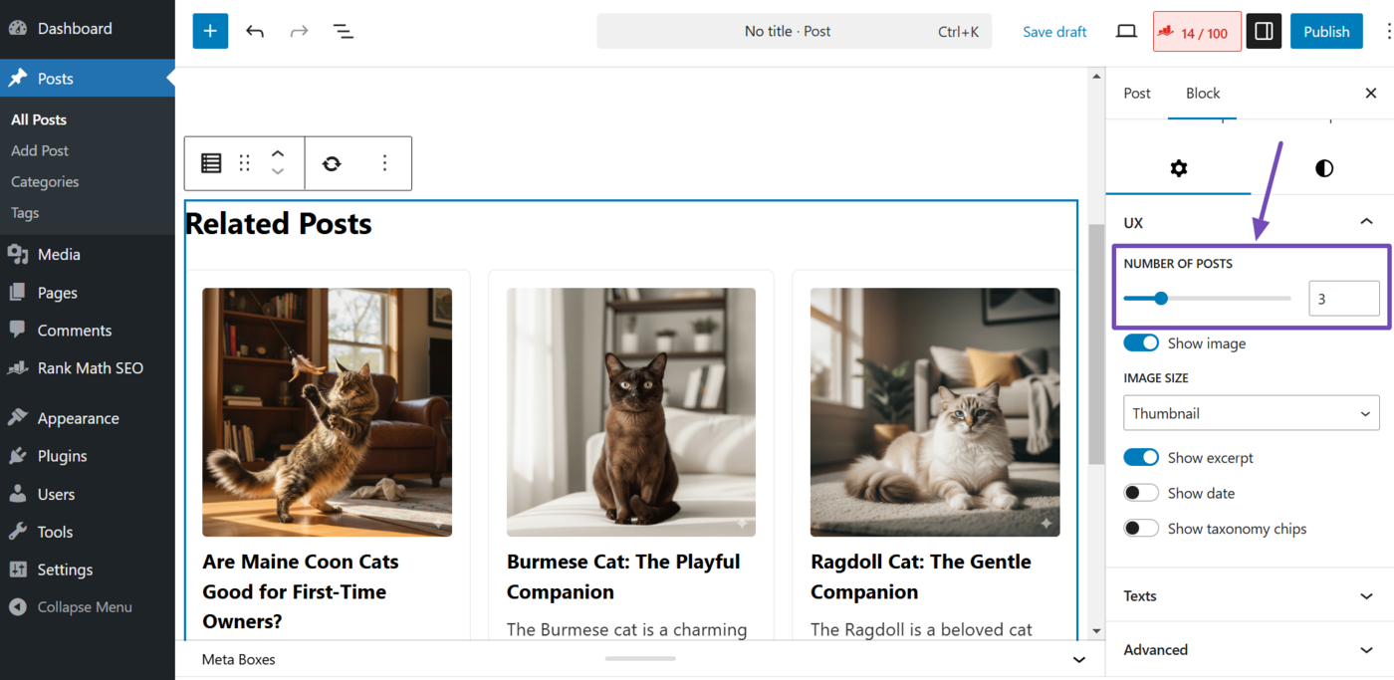Open the device preview laptop icon
1394x680 pixels.
1126,32
